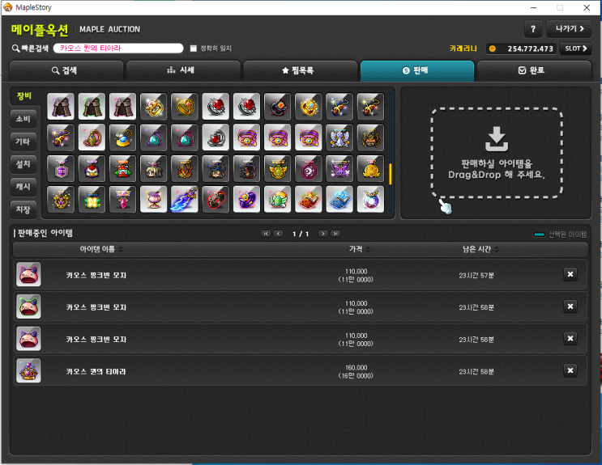The image size is (602, 465).
Task: Open the 시세 market price tab
Action: [x=183, y=70]
